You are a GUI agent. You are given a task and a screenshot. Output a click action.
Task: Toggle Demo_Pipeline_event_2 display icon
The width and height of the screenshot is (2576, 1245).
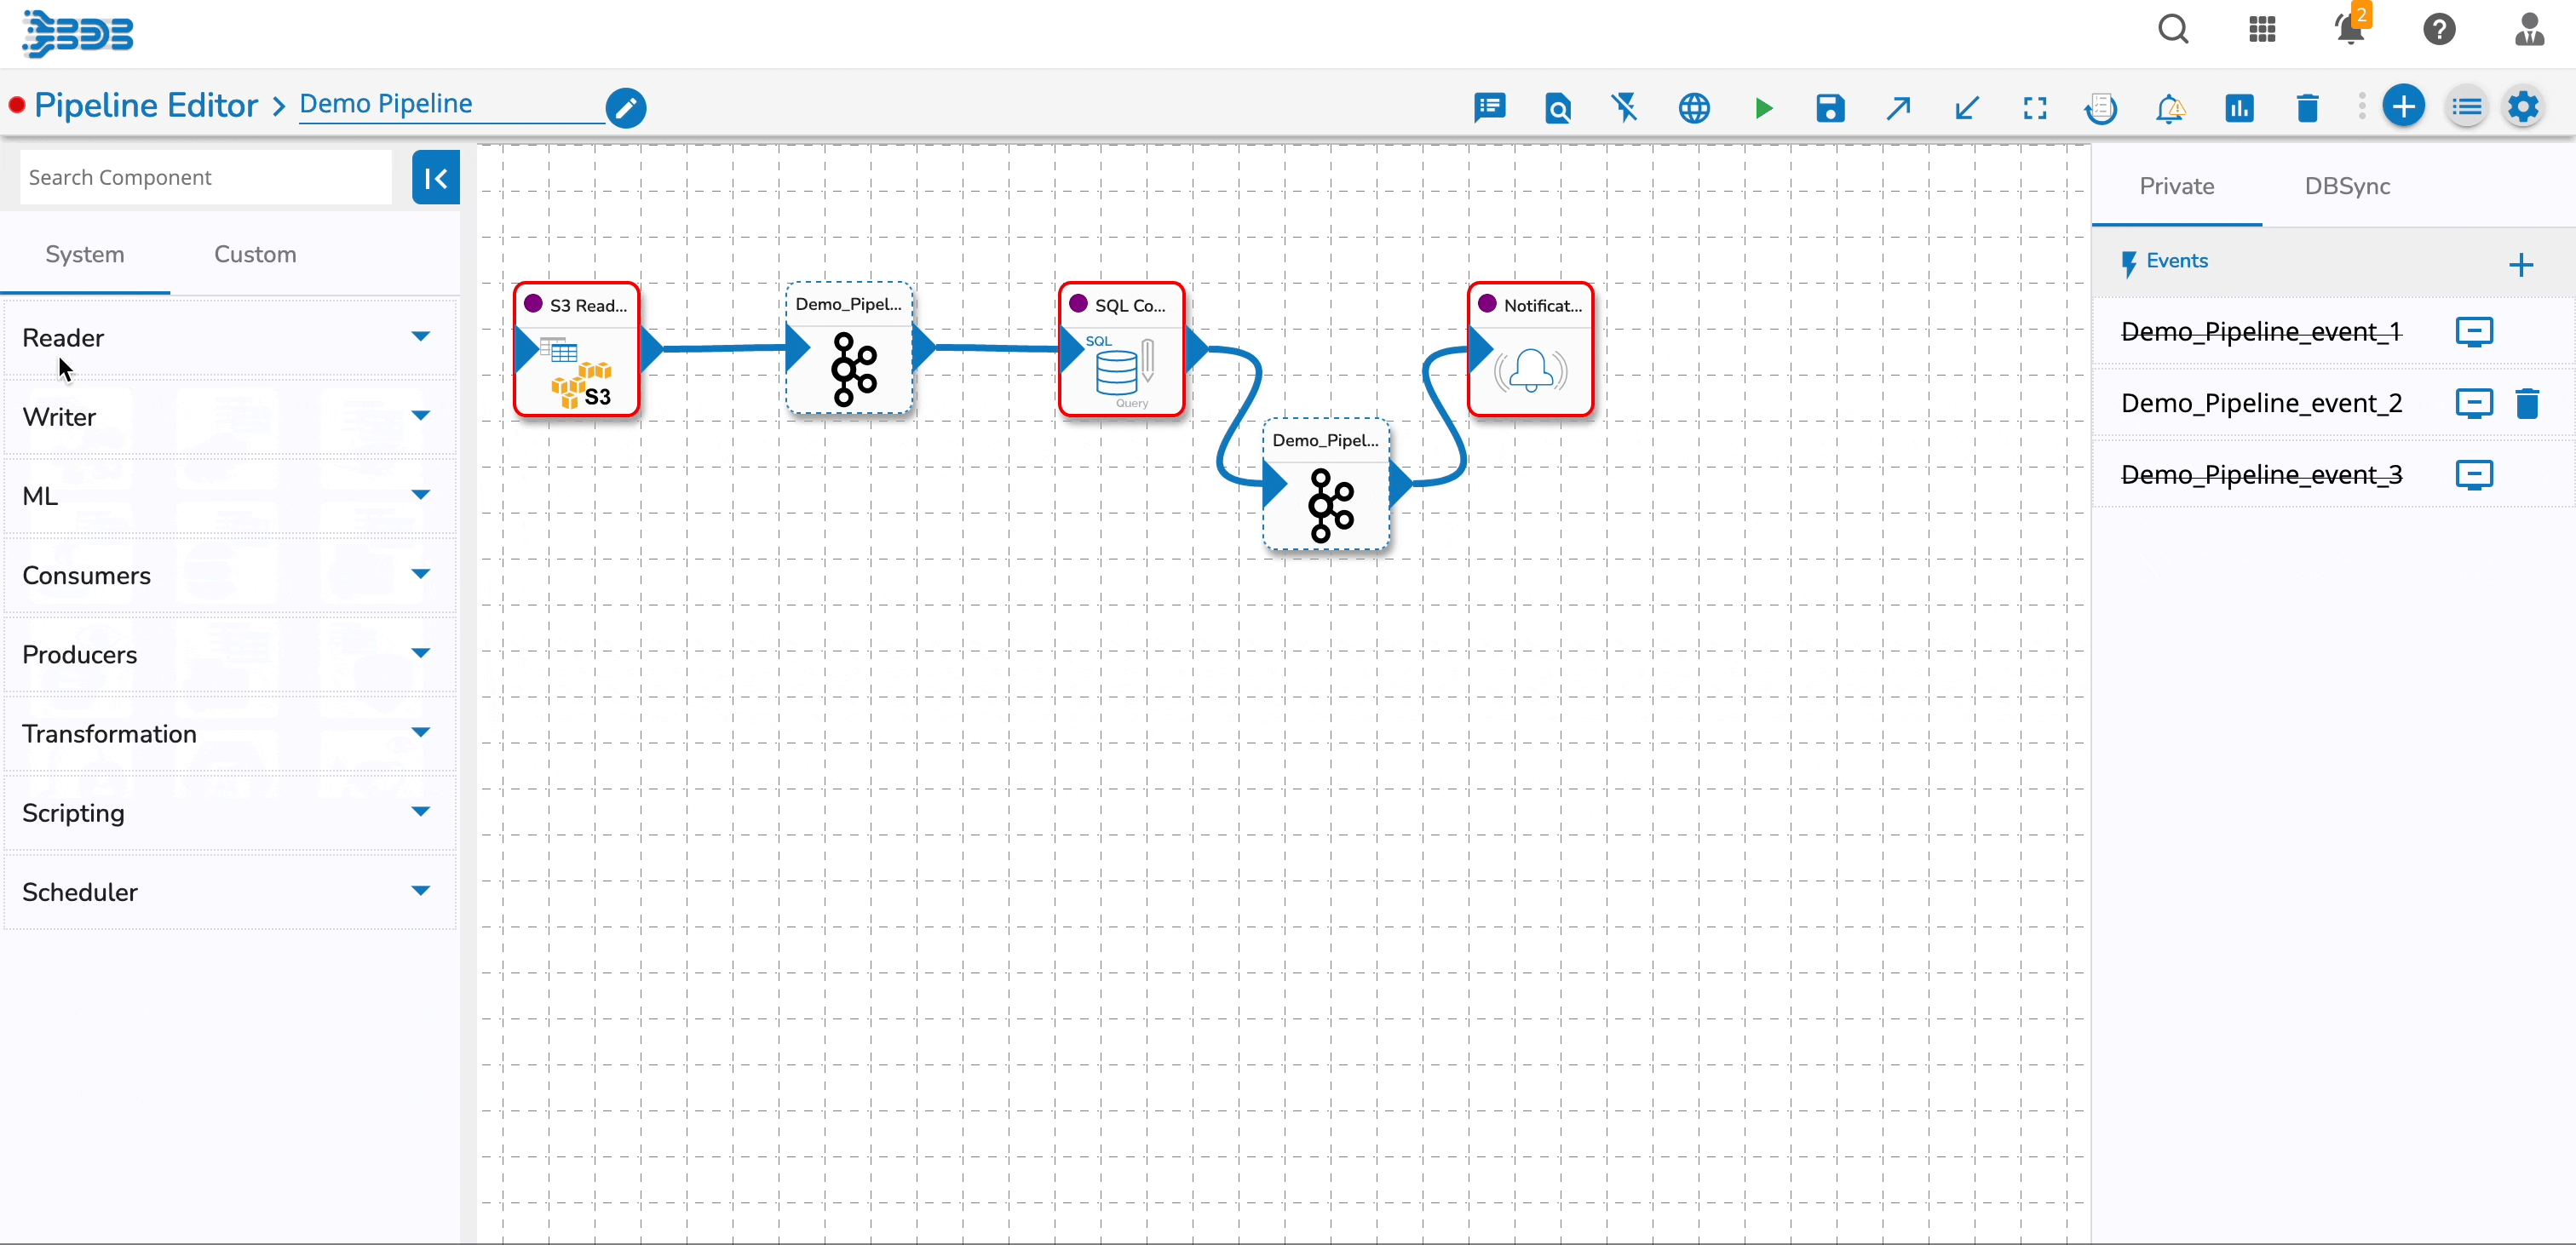2474,403
